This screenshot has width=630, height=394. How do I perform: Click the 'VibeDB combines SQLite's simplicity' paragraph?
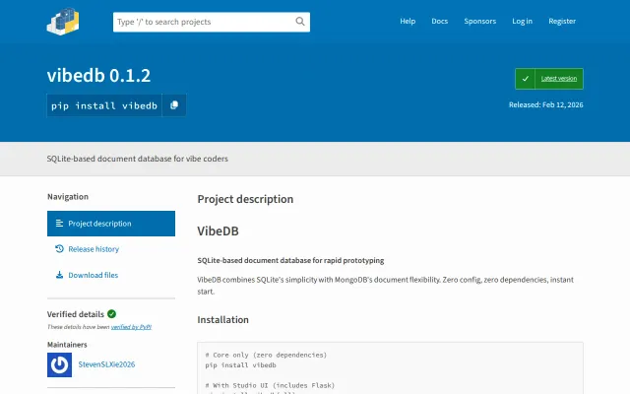point(386,286)
